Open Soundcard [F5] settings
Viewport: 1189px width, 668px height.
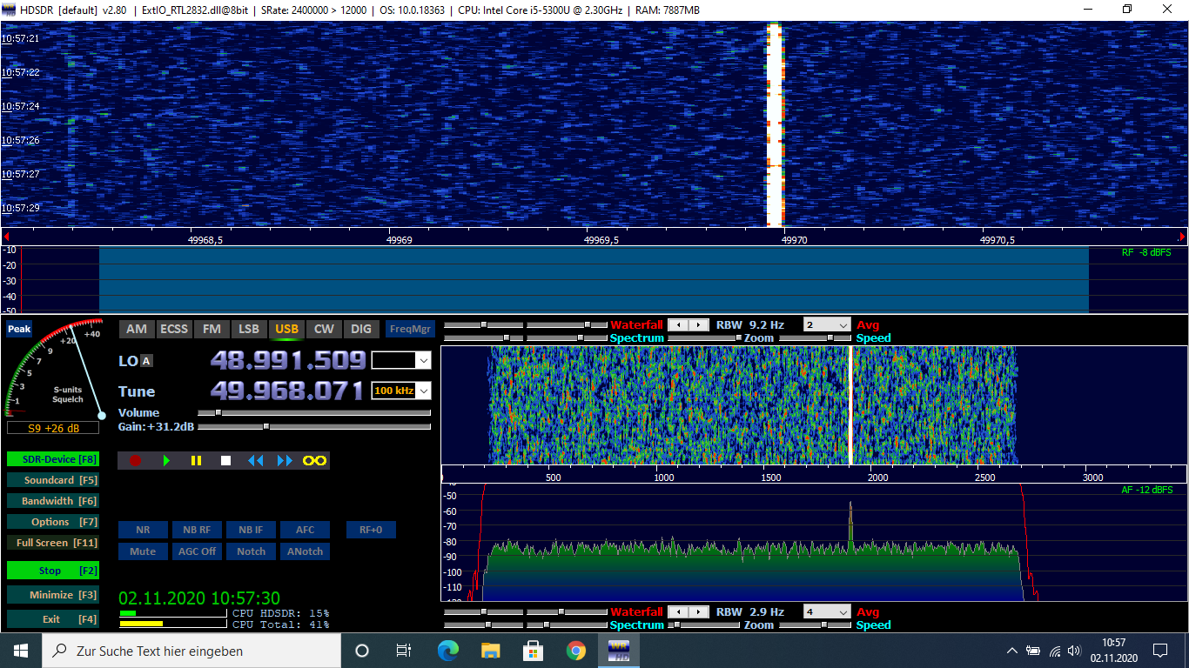tap(52, 480)
